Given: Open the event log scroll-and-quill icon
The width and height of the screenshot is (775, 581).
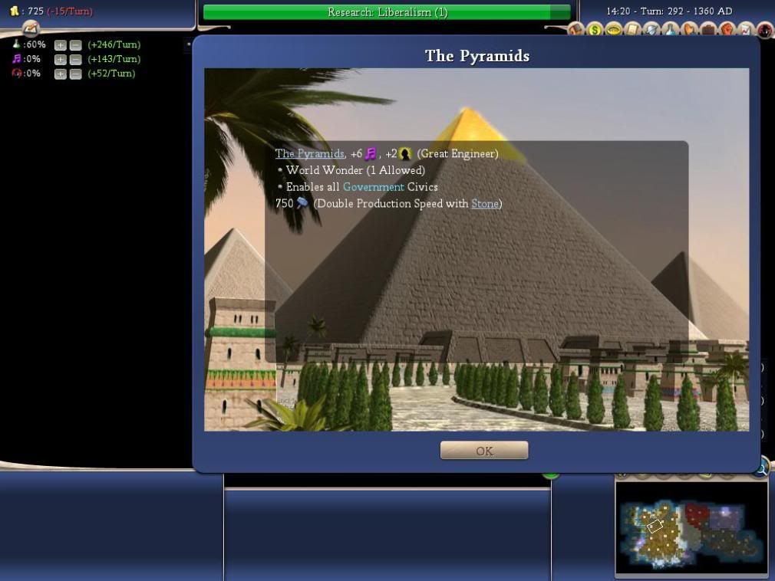Looking at the screenshot, I should click(x=31, y=28).
